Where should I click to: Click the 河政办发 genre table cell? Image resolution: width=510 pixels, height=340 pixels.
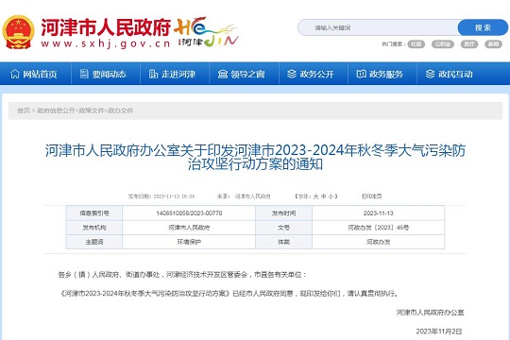point(379,242)
